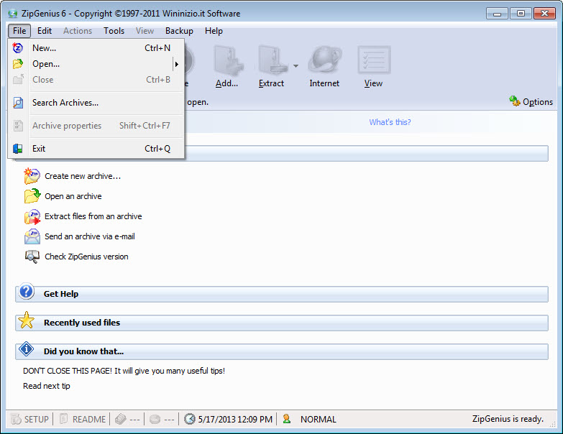Viewport: 563px width, 434px height.
Task: Click Check ZipGenius version link
Action: tap(86, 257)
